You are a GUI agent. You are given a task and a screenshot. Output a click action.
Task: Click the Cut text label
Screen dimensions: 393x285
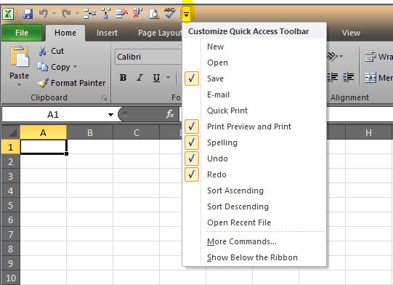click(x=57, y=51)
